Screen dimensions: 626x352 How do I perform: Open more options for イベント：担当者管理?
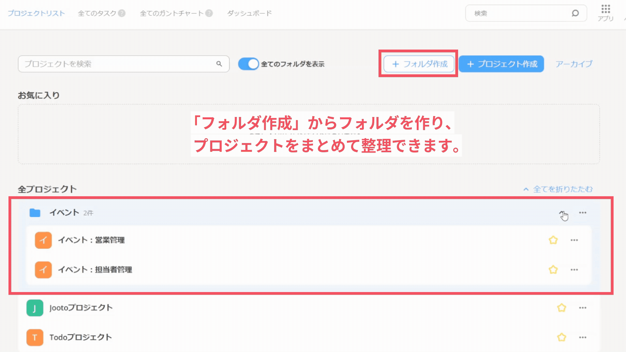(x=574, y=270)
